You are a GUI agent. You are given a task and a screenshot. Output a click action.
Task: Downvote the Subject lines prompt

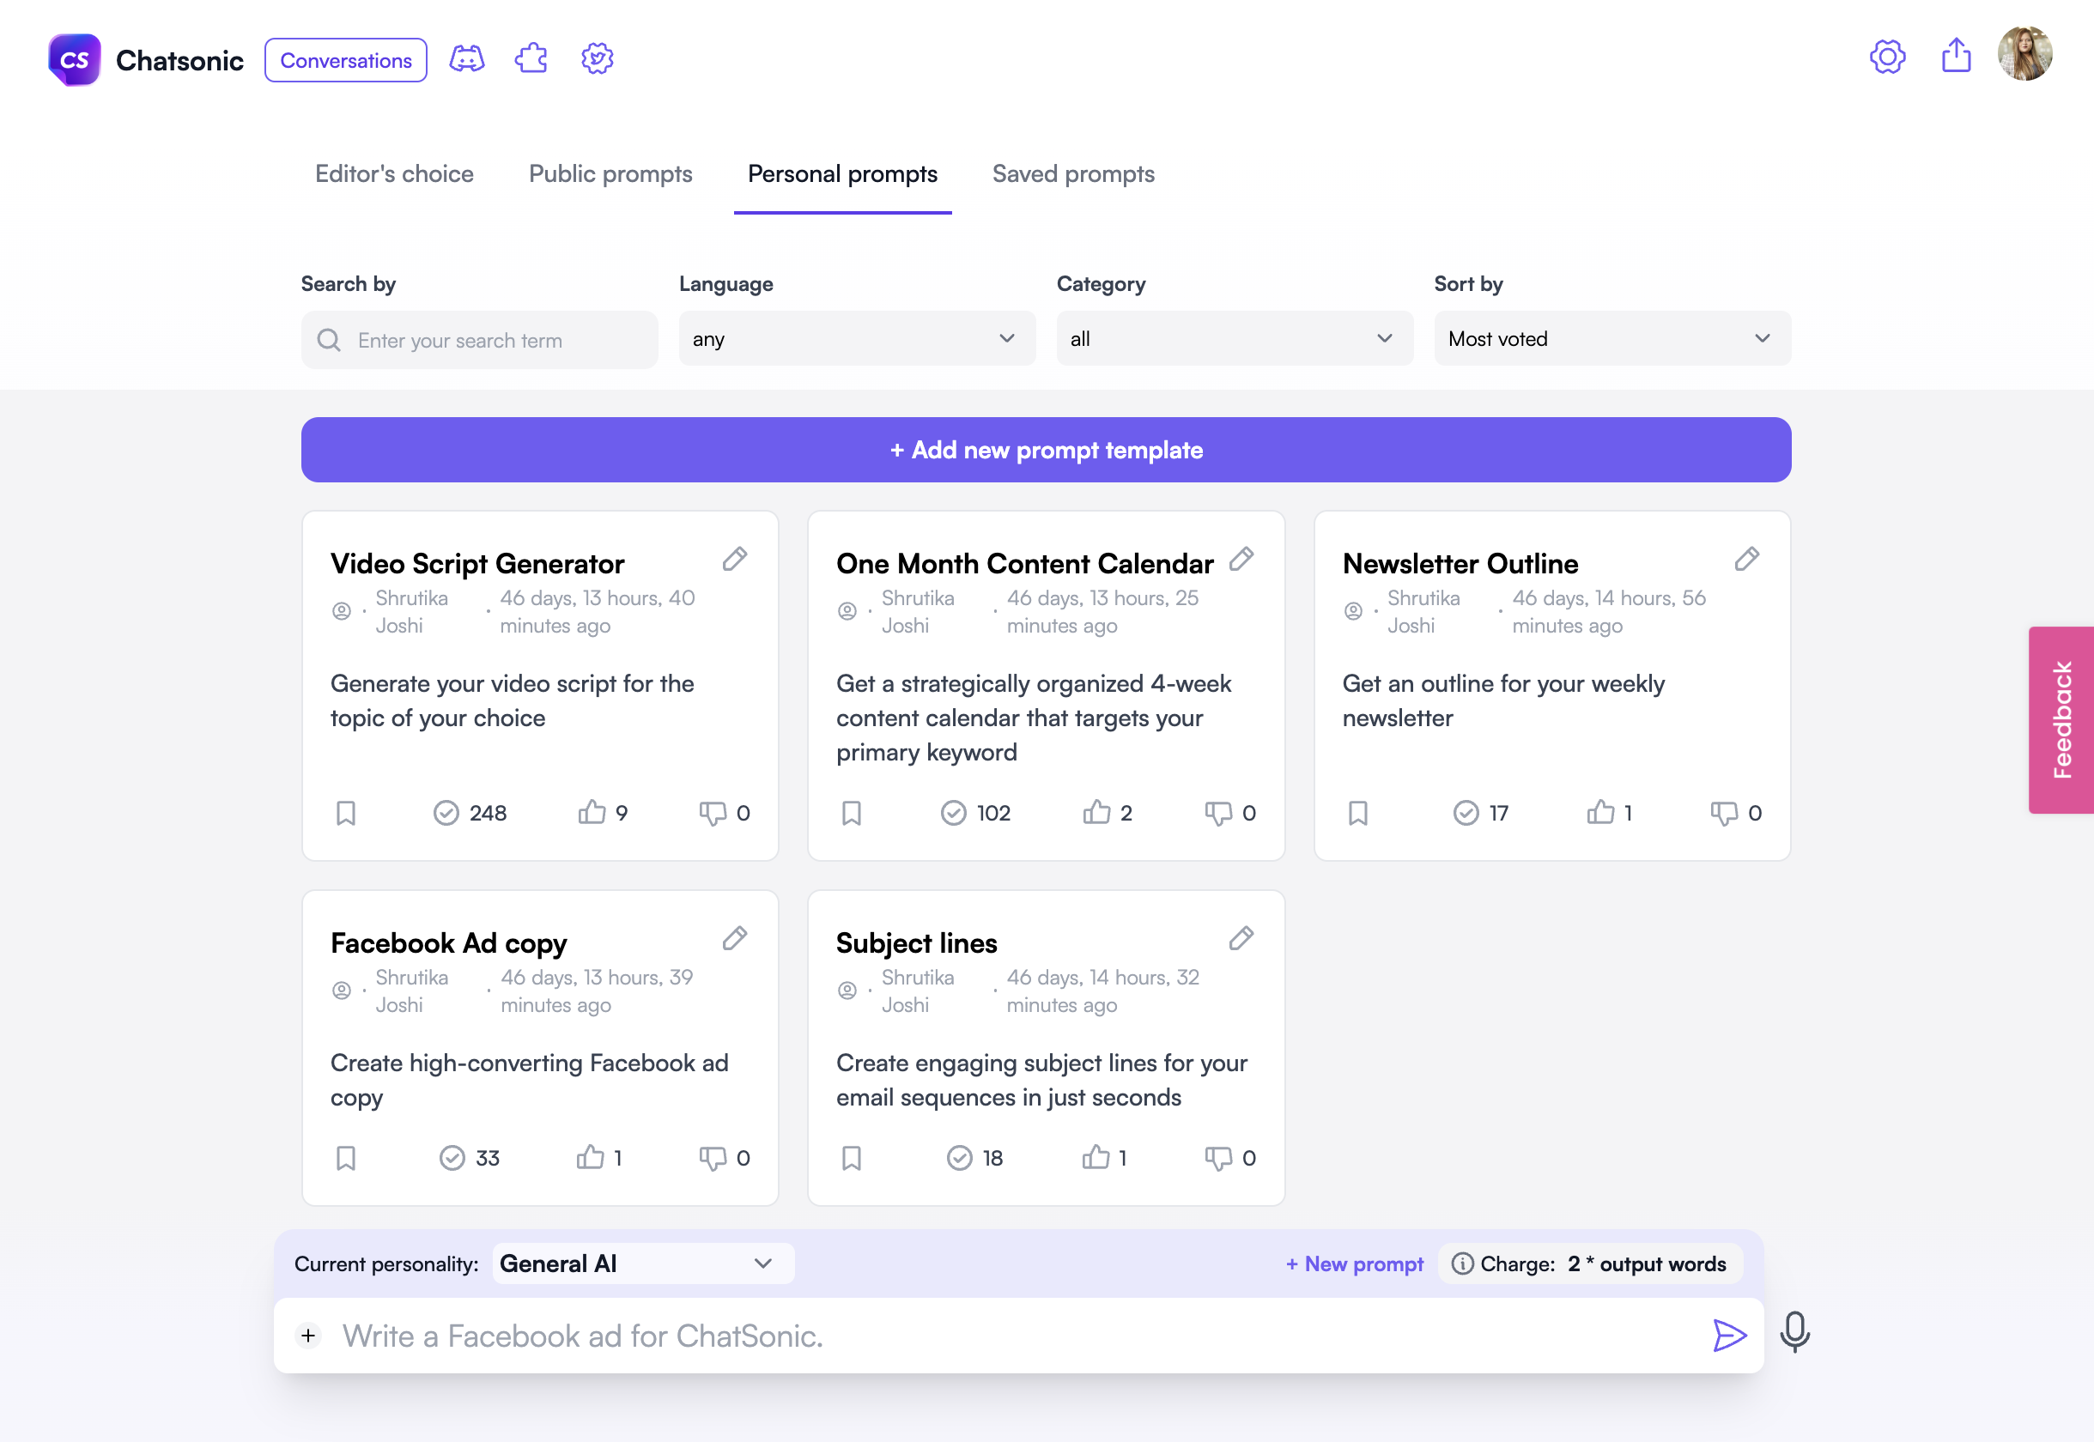[x=1217, y=1157]
